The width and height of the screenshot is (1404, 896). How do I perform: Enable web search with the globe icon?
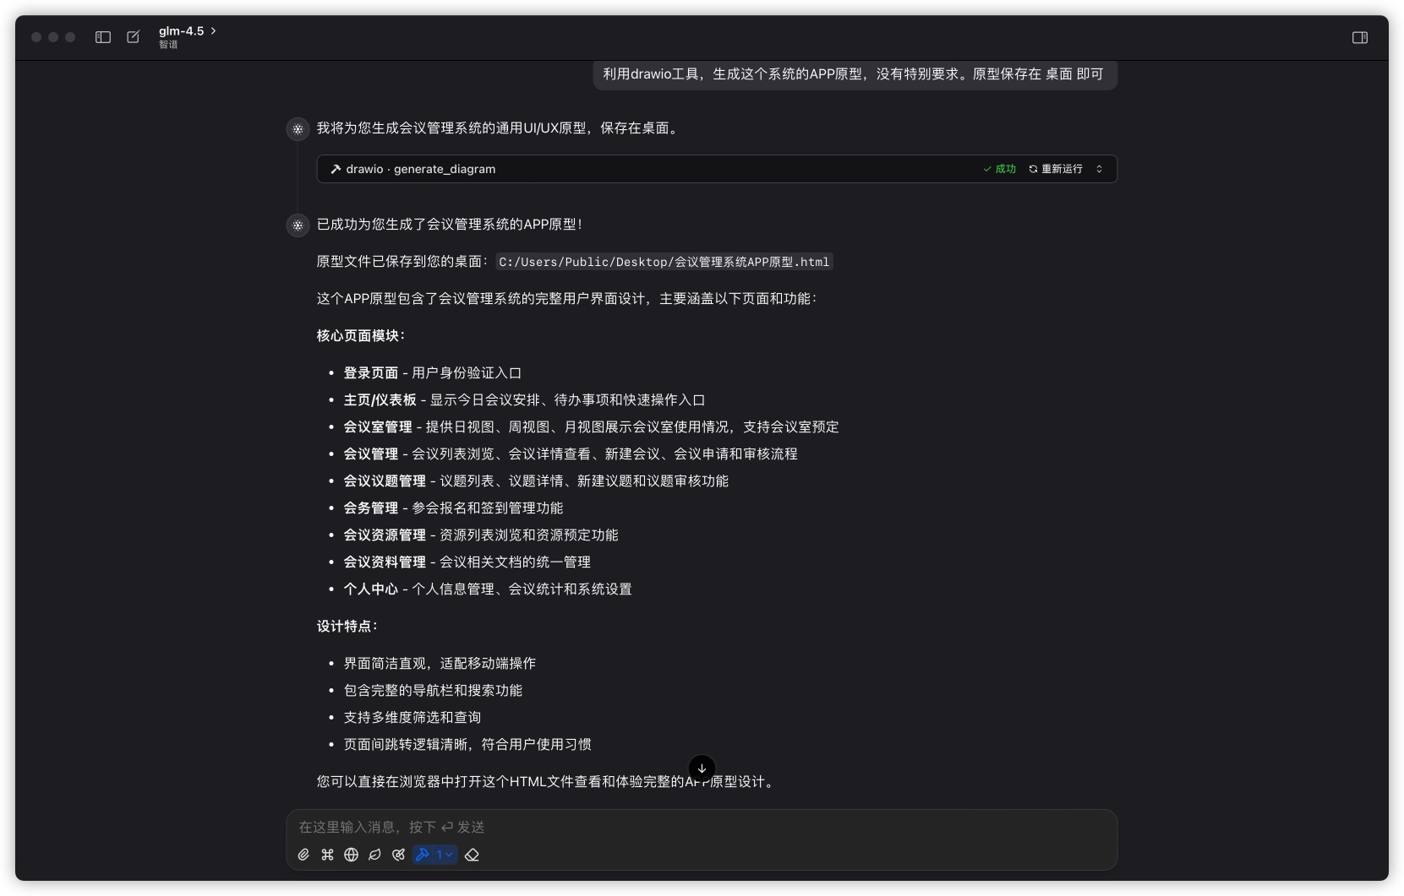[x=351, y=855]
